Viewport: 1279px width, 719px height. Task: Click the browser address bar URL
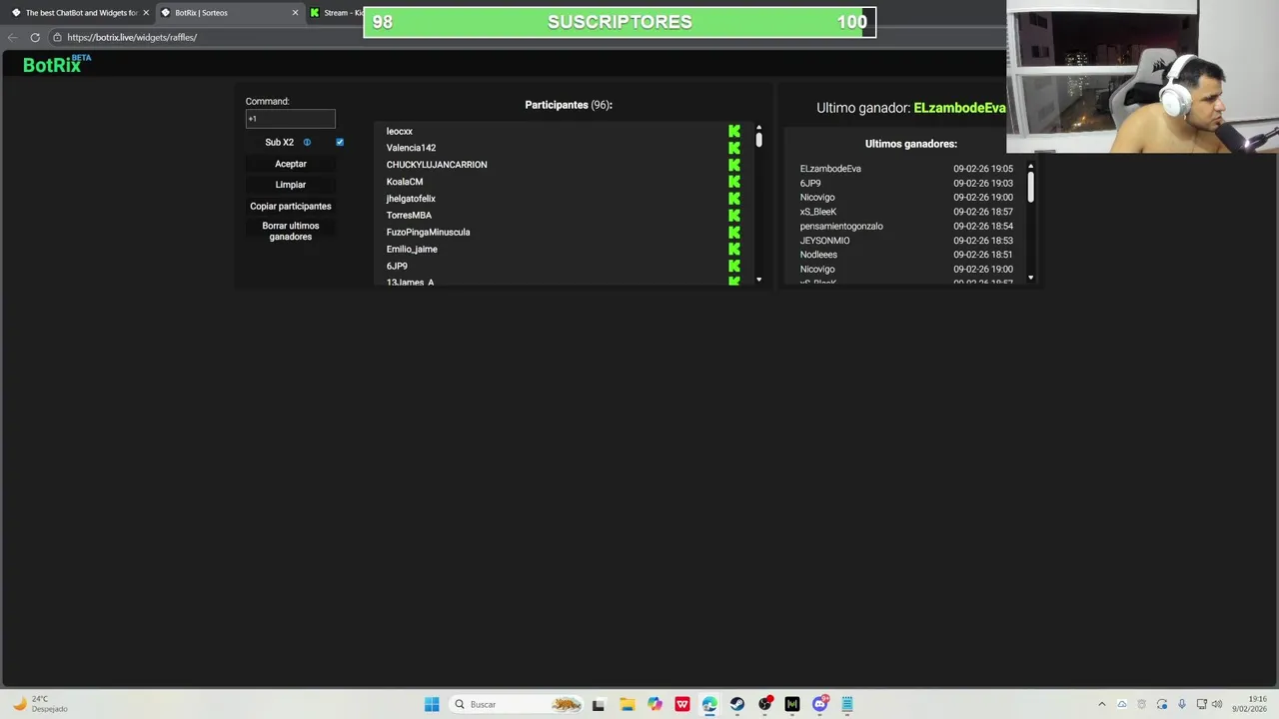point(132,37)
